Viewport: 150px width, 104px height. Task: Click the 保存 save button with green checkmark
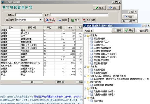pyautogui.click(x=99, y=8)
